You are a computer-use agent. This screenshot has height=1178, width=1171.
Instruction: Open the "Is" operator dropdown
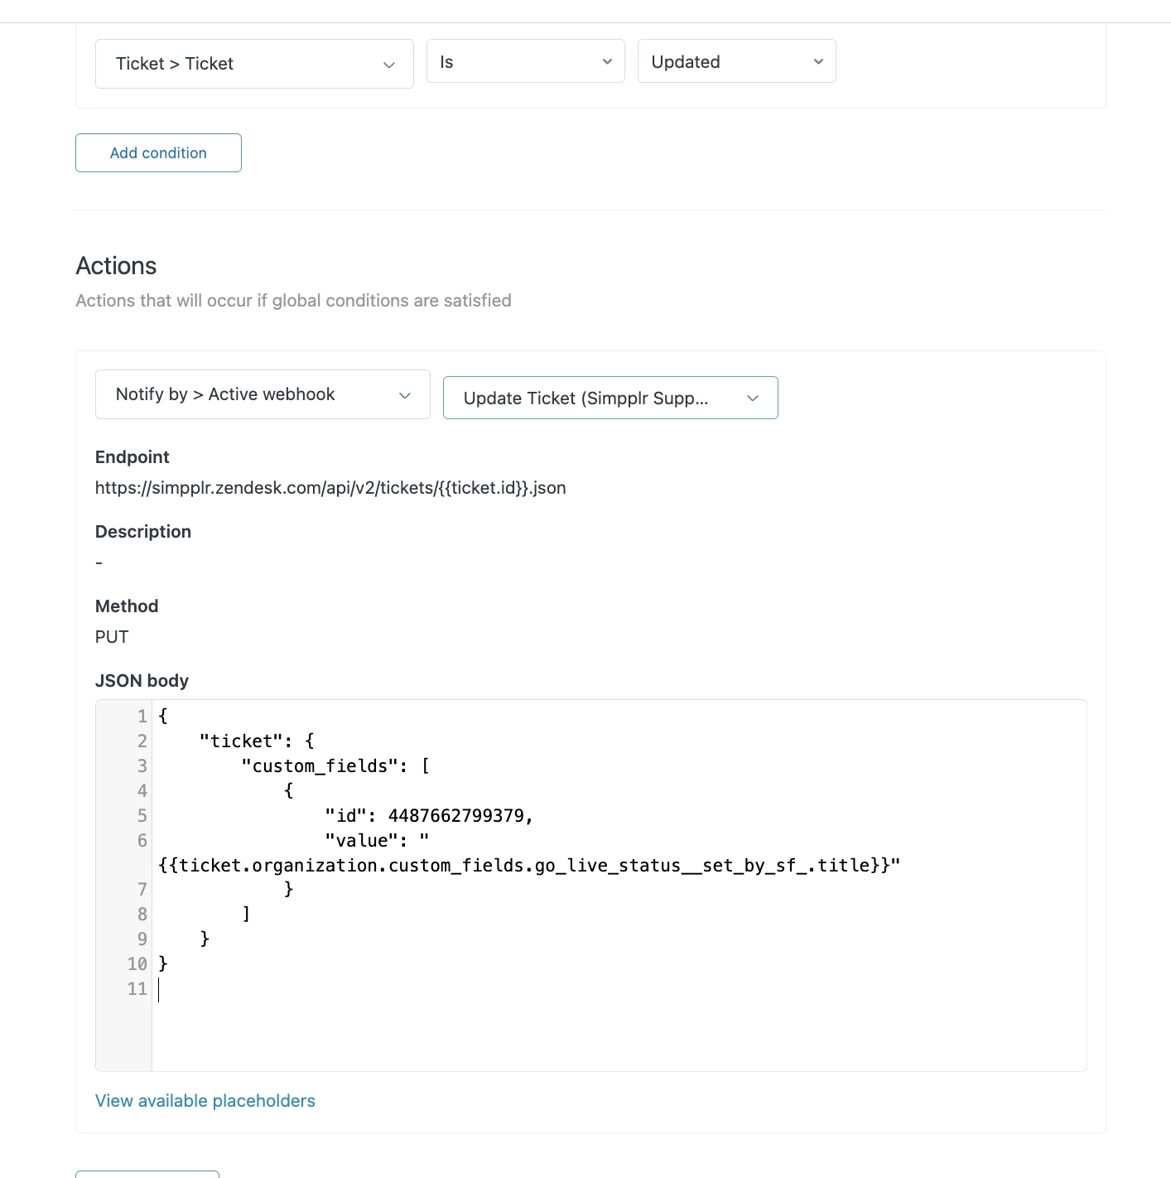525,61
